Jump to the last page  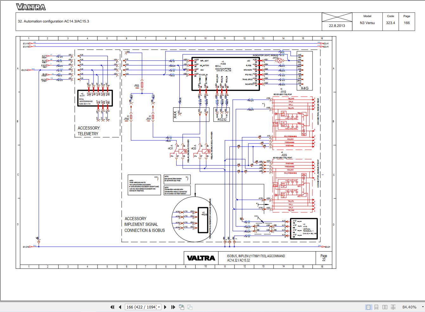(x=173, y=307)
